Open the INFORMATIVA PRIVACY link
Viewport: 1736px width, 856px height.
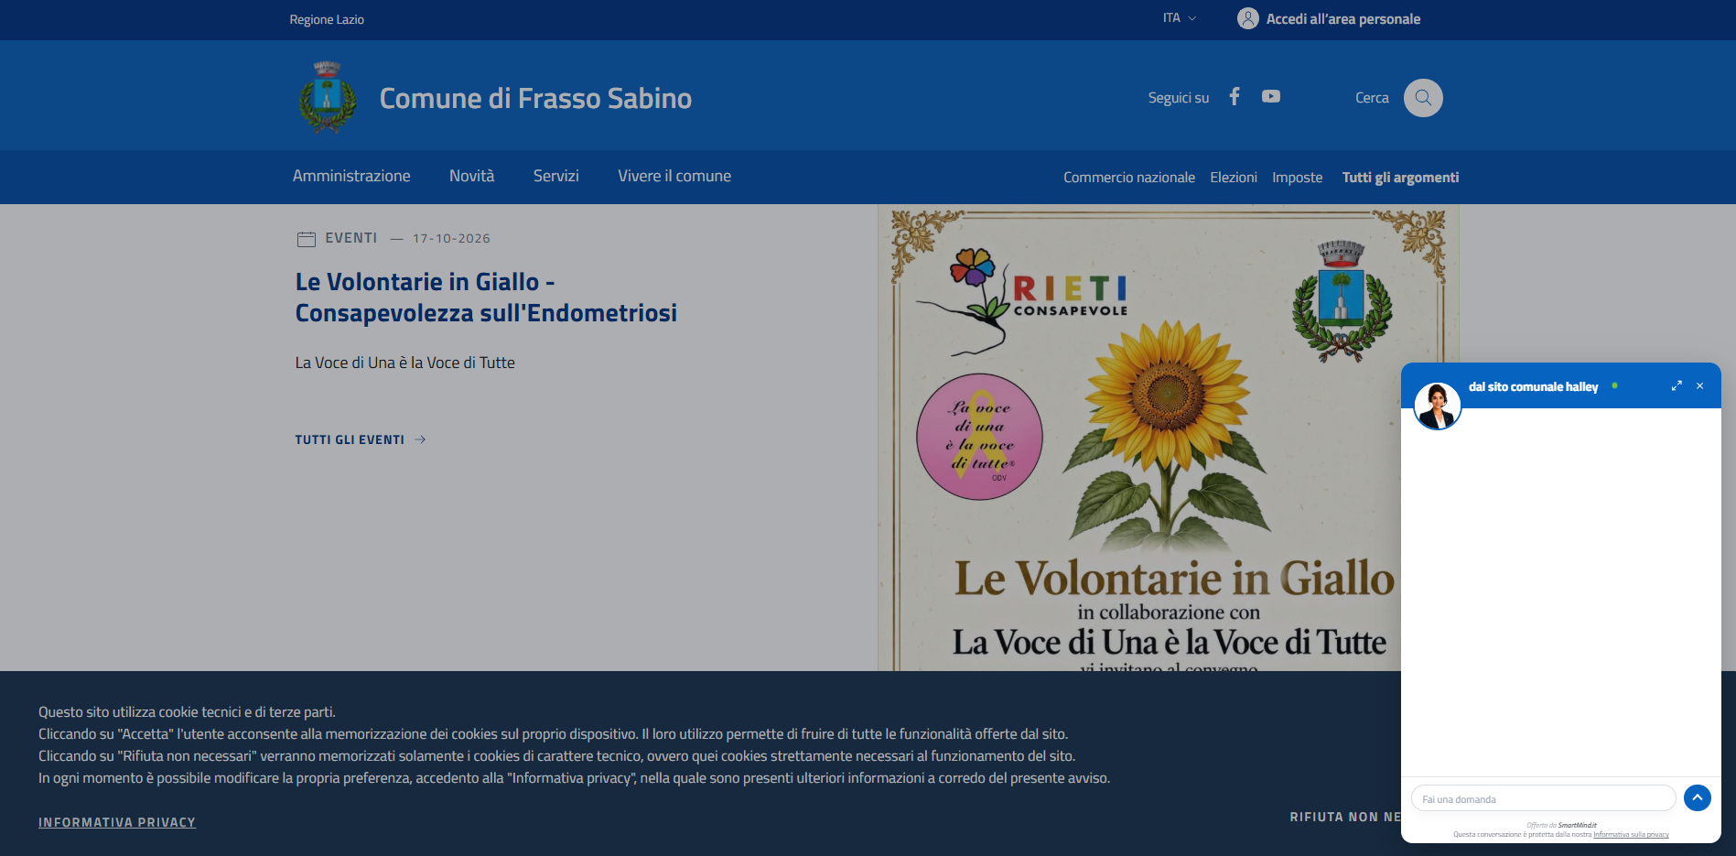[x=117, y=822]
